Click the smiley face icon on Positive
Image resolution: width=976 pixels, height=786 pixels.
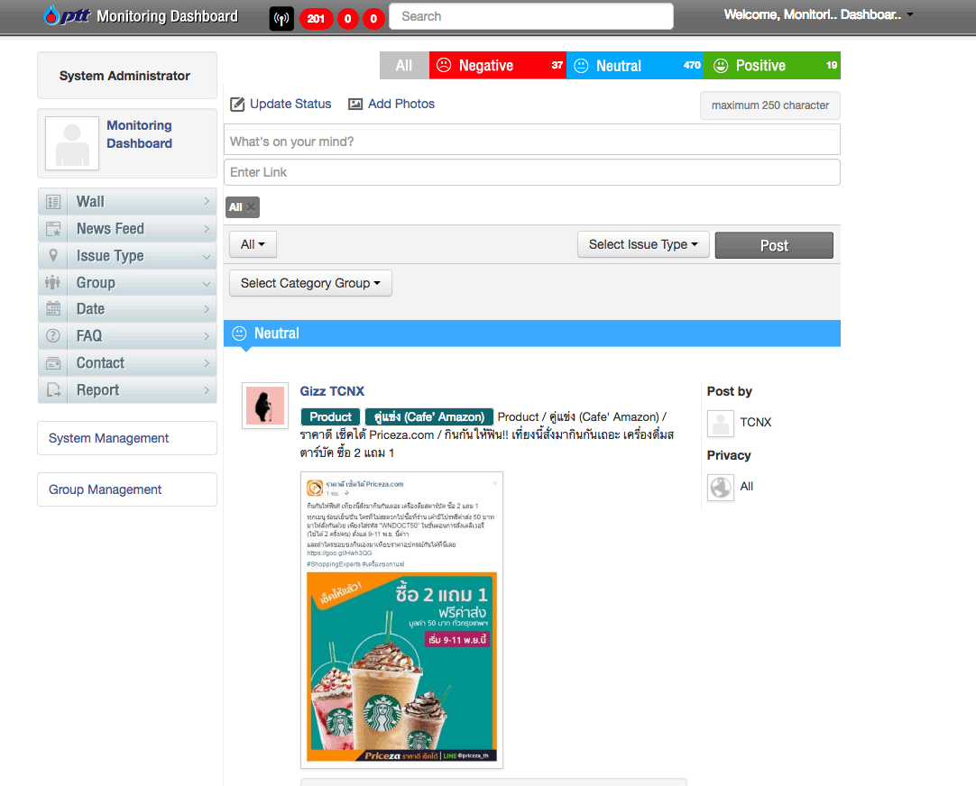[x=720, y=66]
